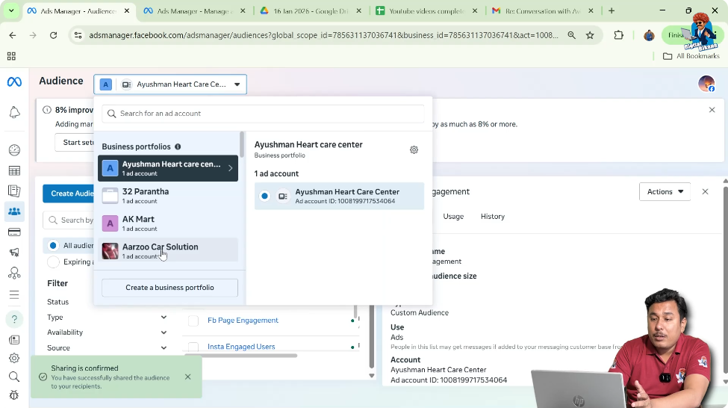Click the Meta logo icon
Screen dimensions: 728x408
[x=14, y=81]
